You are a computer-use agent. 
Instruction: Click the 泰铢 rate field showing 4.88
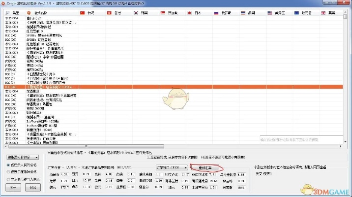click(x=109, y=174)
